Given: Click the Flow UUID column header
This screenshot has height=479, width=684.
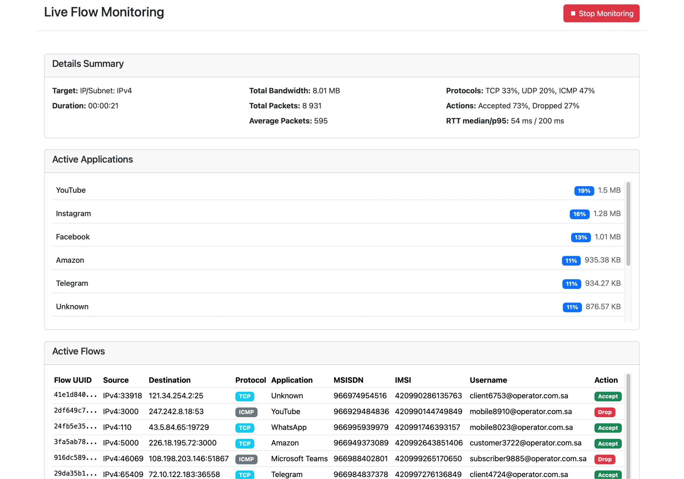Looking at the screenshot, I should 73,380.
